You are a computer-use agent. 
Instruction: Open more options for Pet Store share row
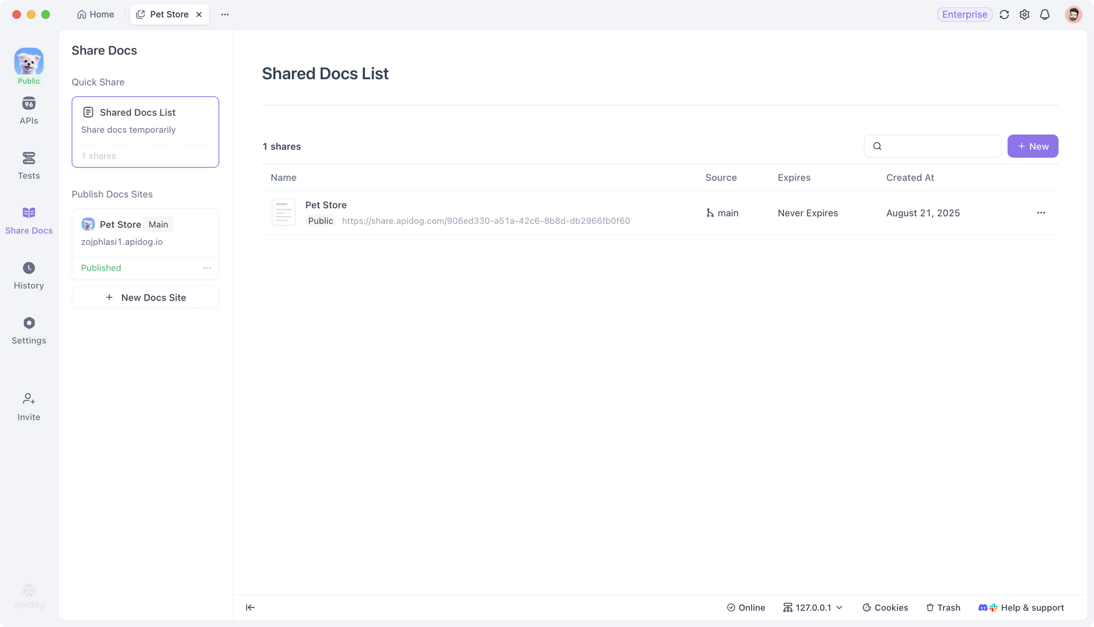[1040, 213]
